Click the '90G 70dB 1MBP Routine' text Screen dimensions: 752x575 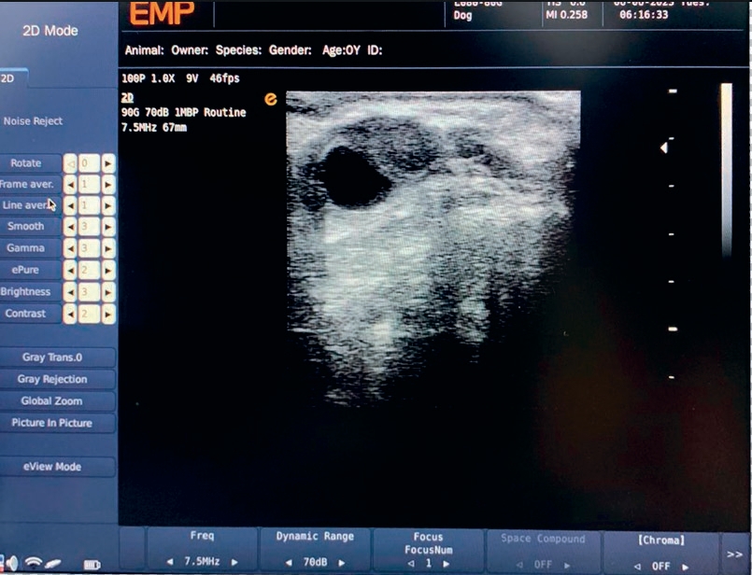pos(184,113)
